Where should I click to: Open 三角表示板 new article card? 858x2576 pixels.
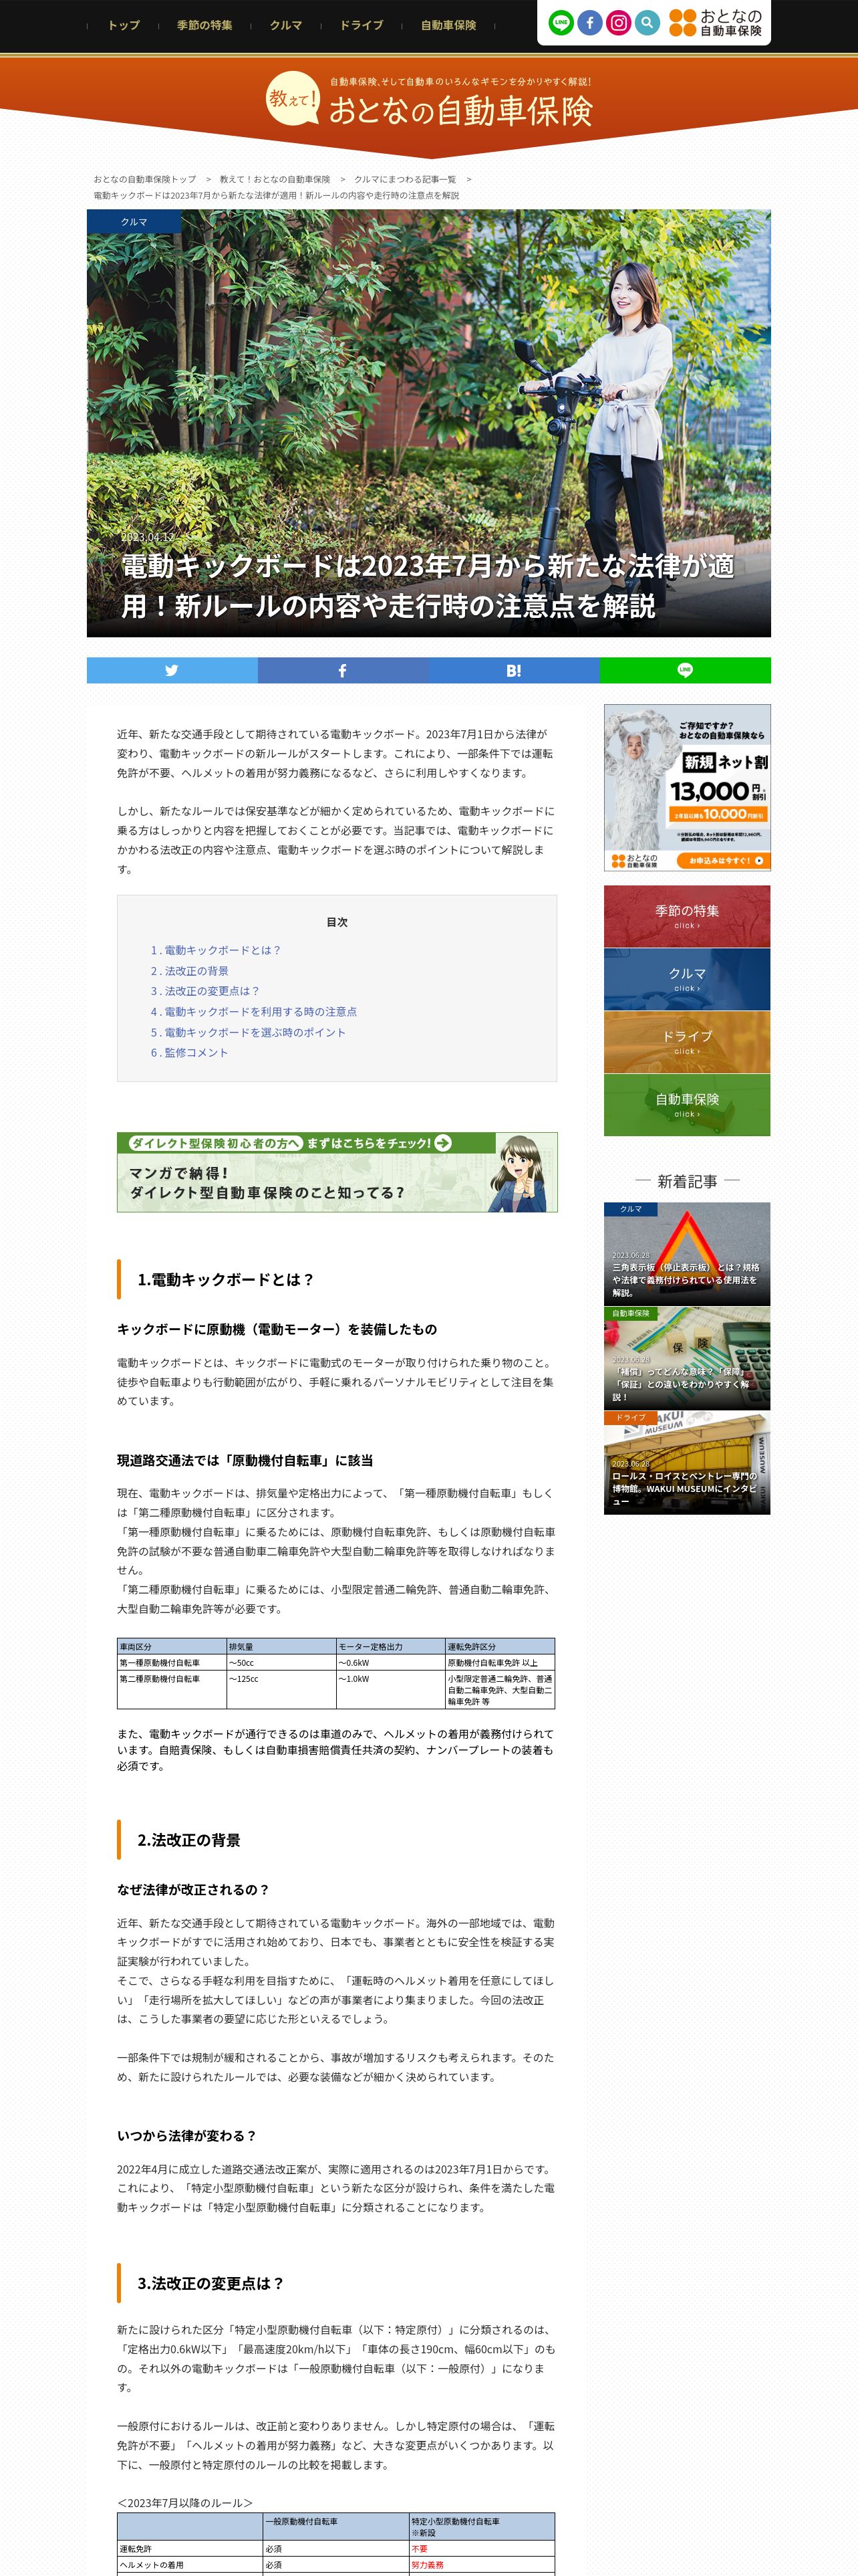687,1254
